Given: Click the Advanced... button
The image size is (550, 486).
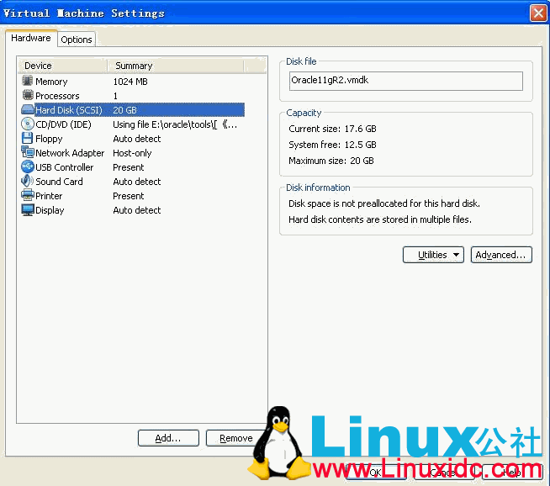Looking at the screenshot, I should [501, 255].
